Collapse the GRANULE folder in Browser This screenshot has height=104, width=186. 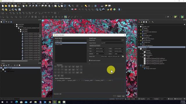click(x=15, y=26)
